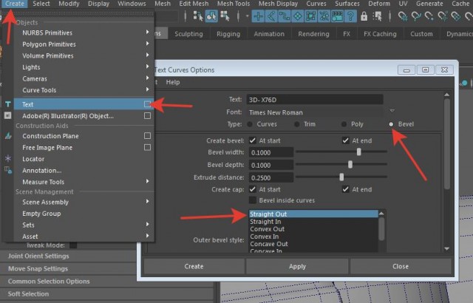473x303 pixels.
Task: Open the option box next to Text
Action: tap(147, 104)
